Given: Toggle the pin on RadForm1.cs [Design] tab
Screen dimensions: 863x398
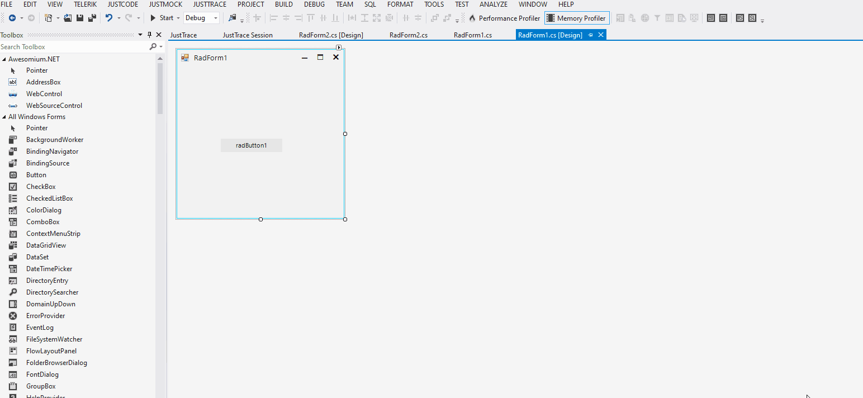Looking at the screenshot, I should pos(591,35).
